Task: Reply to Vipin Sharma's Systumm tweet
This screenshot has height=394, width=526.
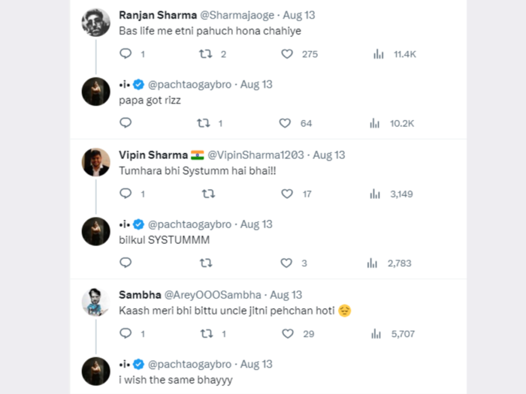Action: (x=125, y=194)
